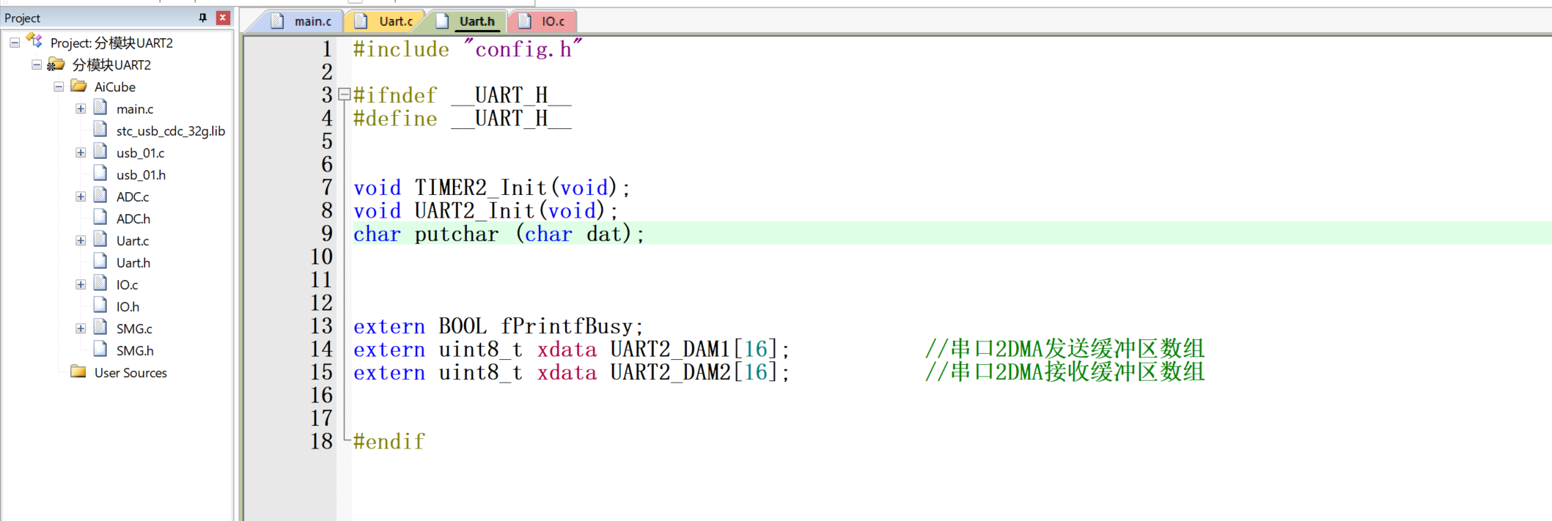Select usb_01.h in the project tree
Screen dimensions: 1552x521
coord(141,175)
